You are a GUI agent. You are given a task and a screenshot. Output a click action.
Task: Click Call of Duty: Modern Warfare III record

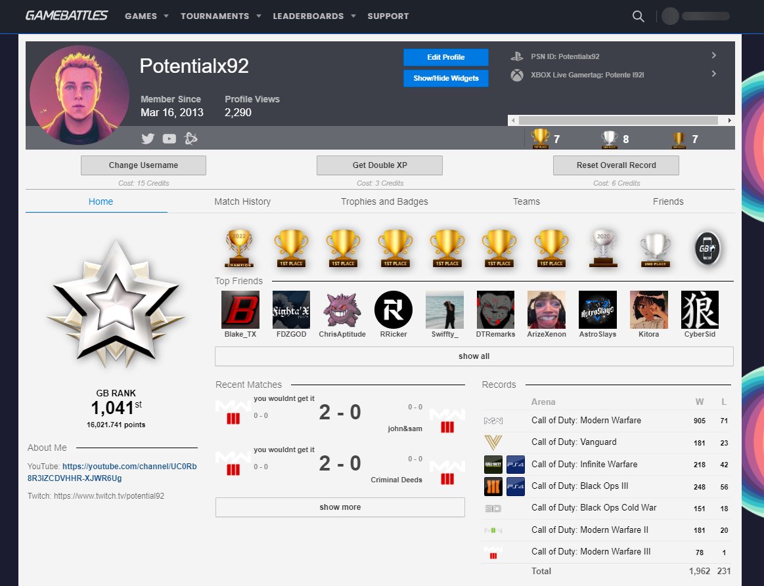(606, 552)
